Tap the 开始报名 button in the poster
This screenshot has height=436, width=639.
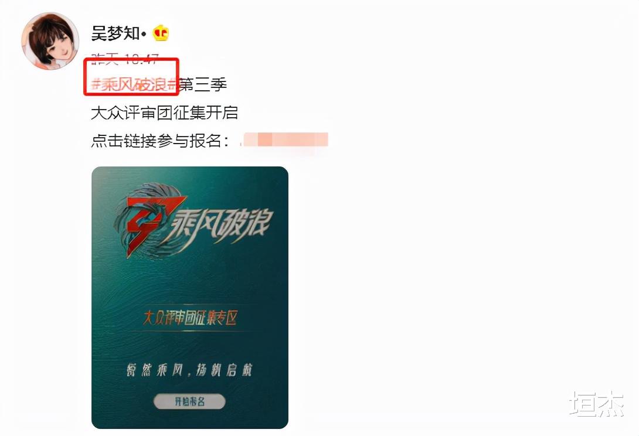coord(189,401)
